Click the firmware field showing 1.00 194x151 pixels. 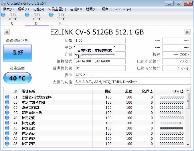pos(100,40)
